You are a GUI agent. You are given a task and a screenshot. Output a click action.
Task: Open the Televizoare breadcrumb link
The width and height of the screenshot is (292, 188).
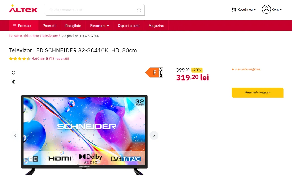[50, 36]
